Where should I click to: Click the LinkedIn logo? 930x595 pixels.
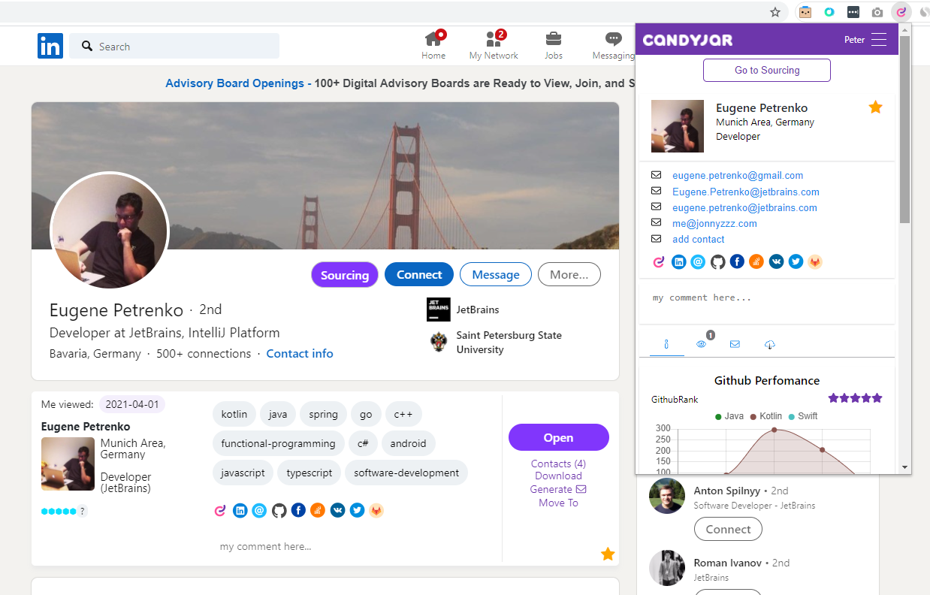(50, 46)
